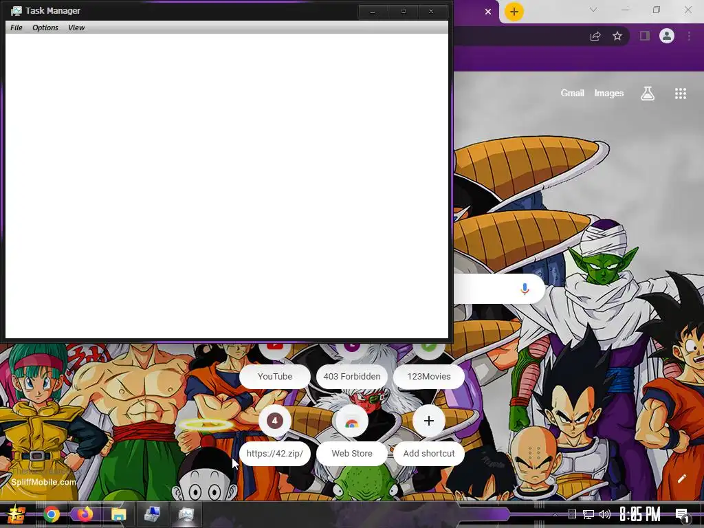Open the 123Movies shortcut
The image size is (704, 528).
click(x=429, y=376)
